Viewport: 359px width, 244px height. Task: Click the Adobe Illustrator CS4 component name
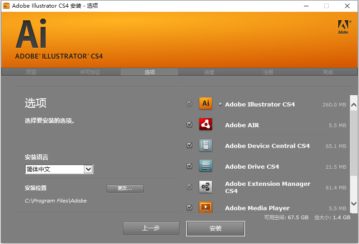pyautogui.click(x=260, y=104)
